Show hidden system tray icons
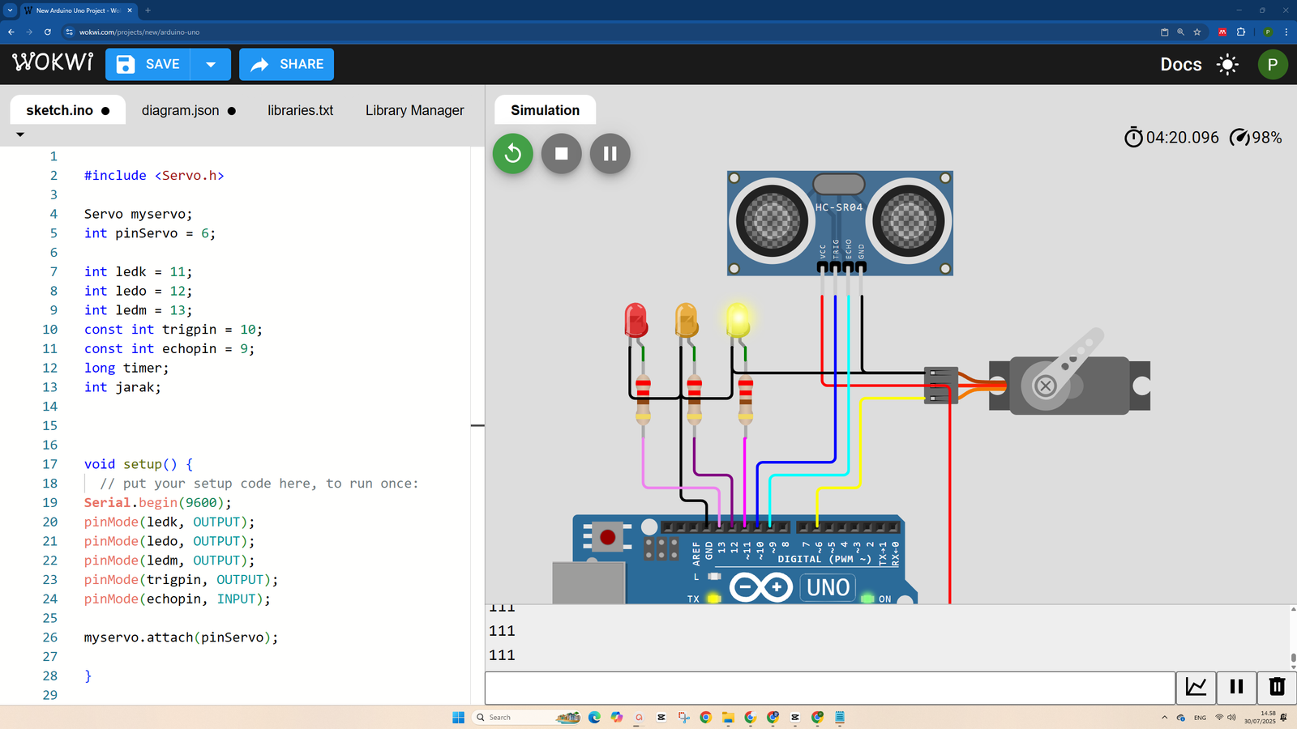The width and height of the screenshot is (1297, 729). point(1164,717)
